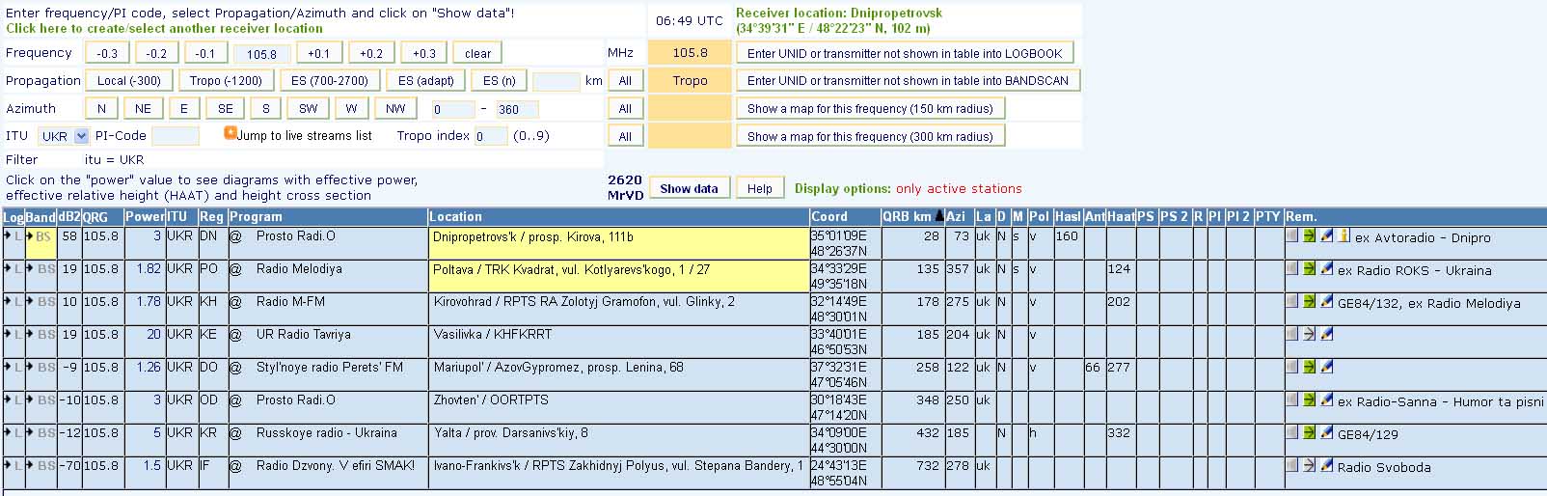Click the PI-Code input field
This screenshot has height=496, width=1547.
pos(175,136)
